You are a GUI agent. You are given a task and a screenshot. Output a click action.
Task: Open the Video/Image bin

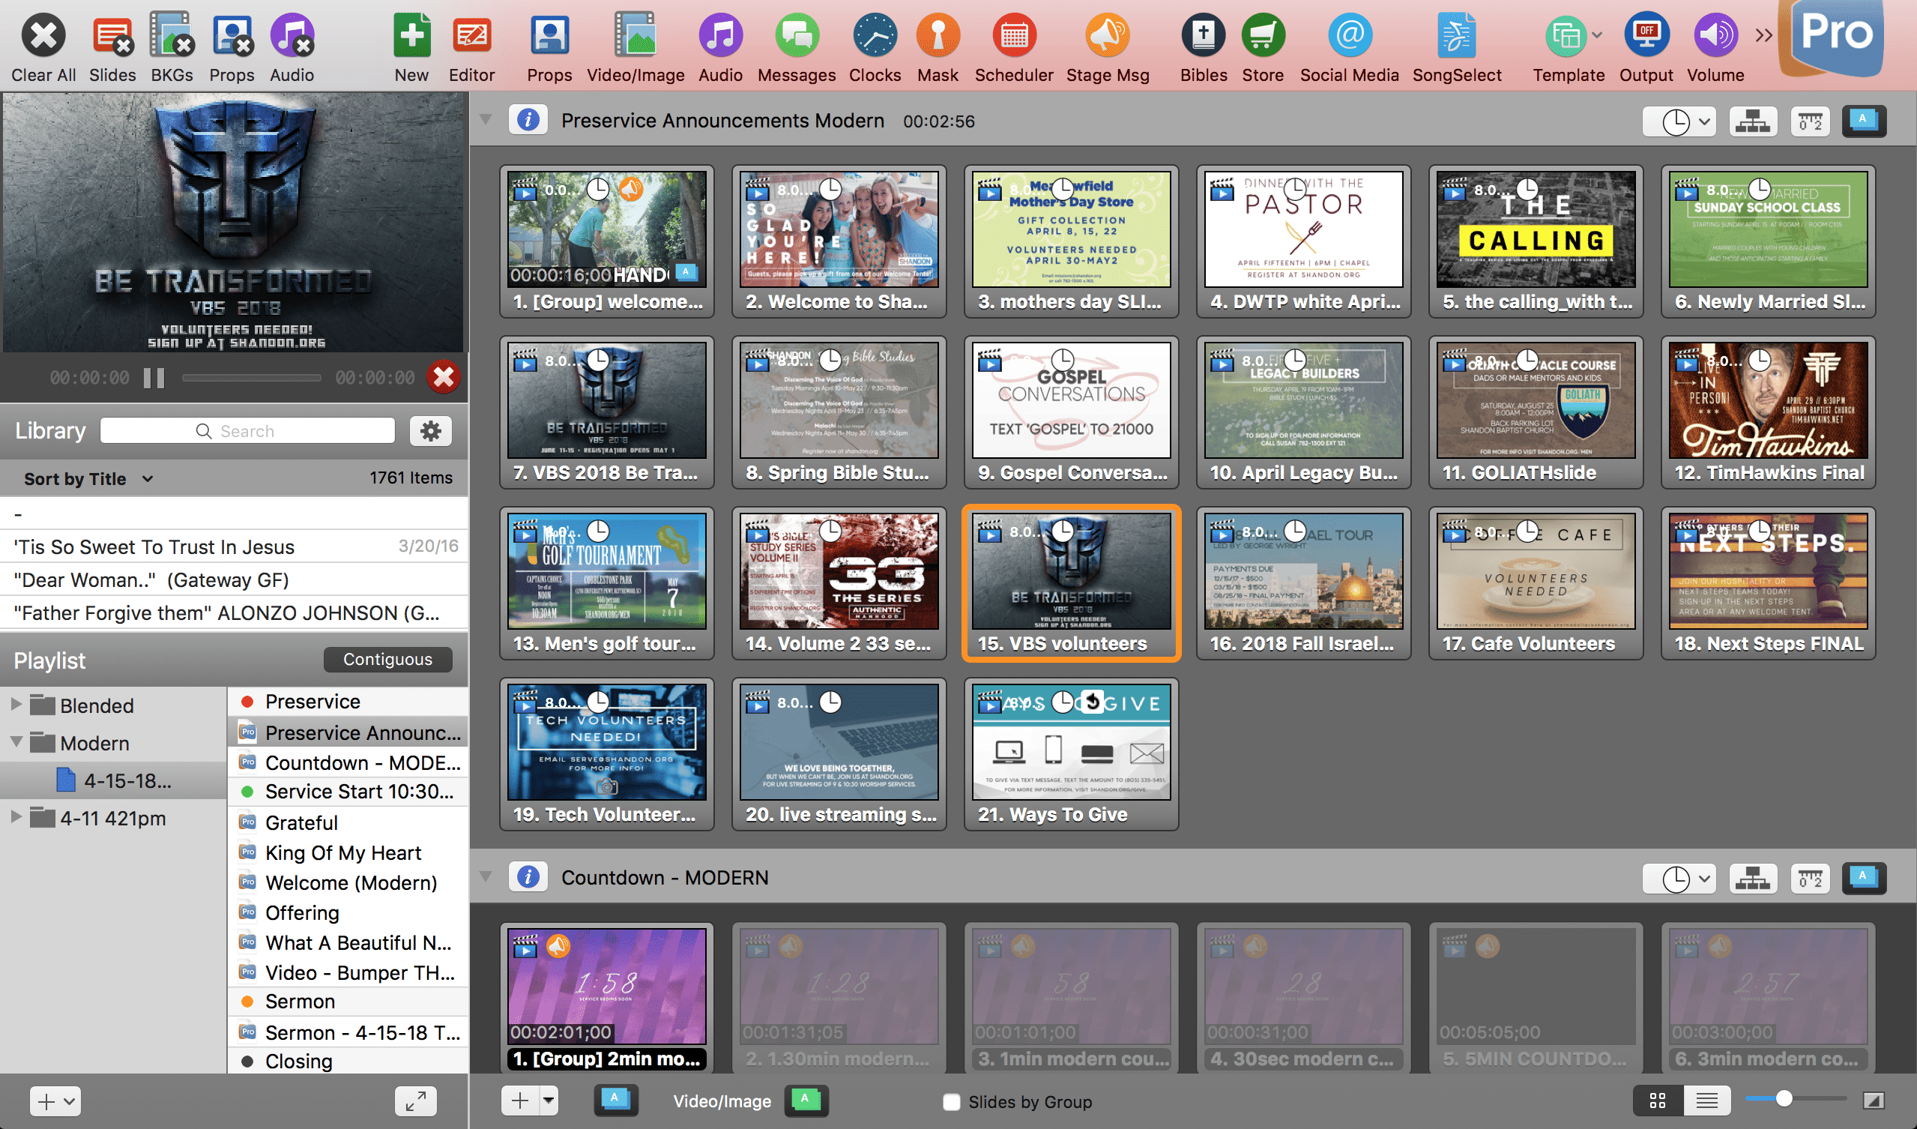tap(636, 36)
